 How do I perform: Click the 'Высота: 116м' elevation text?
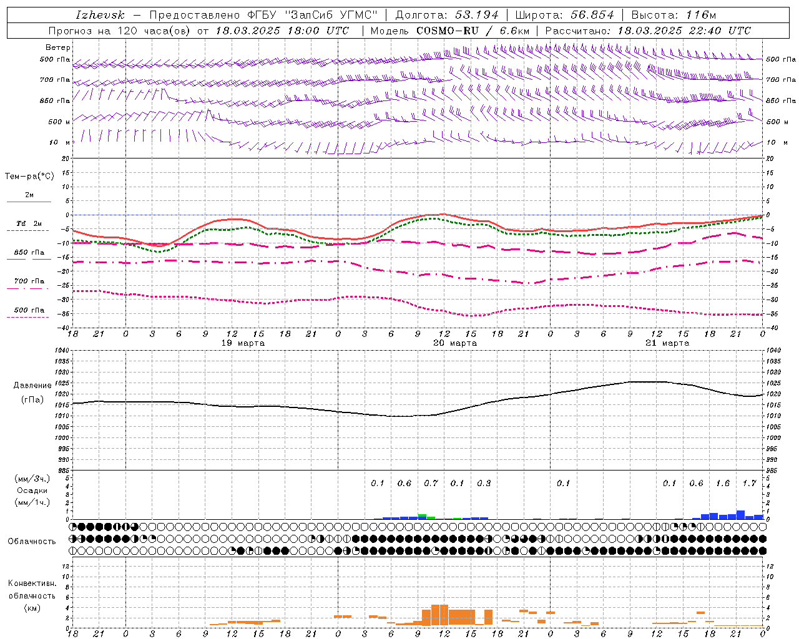[674, 15]
